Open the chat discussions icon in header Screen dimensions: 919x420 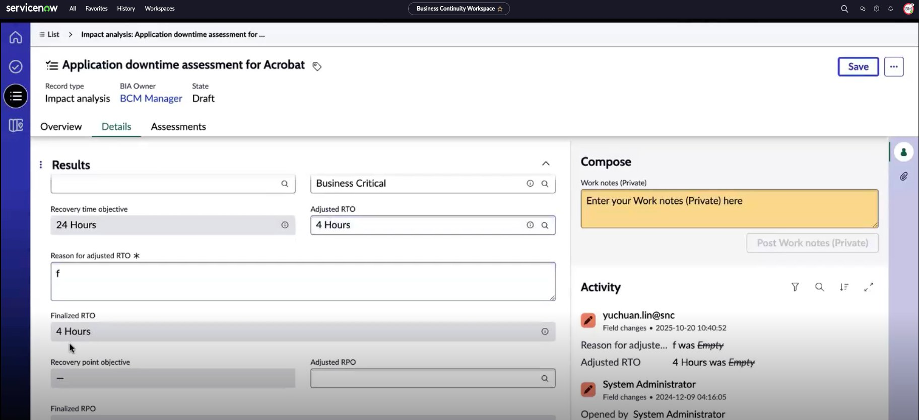863,9
